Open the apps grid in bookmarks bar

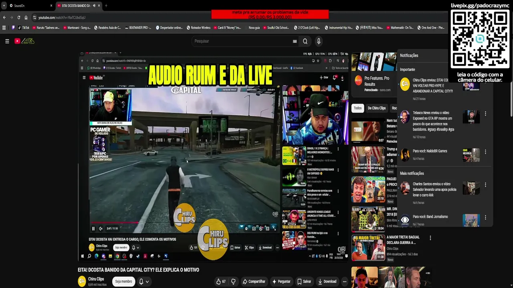pyautogui.click(x=4, y=28)
